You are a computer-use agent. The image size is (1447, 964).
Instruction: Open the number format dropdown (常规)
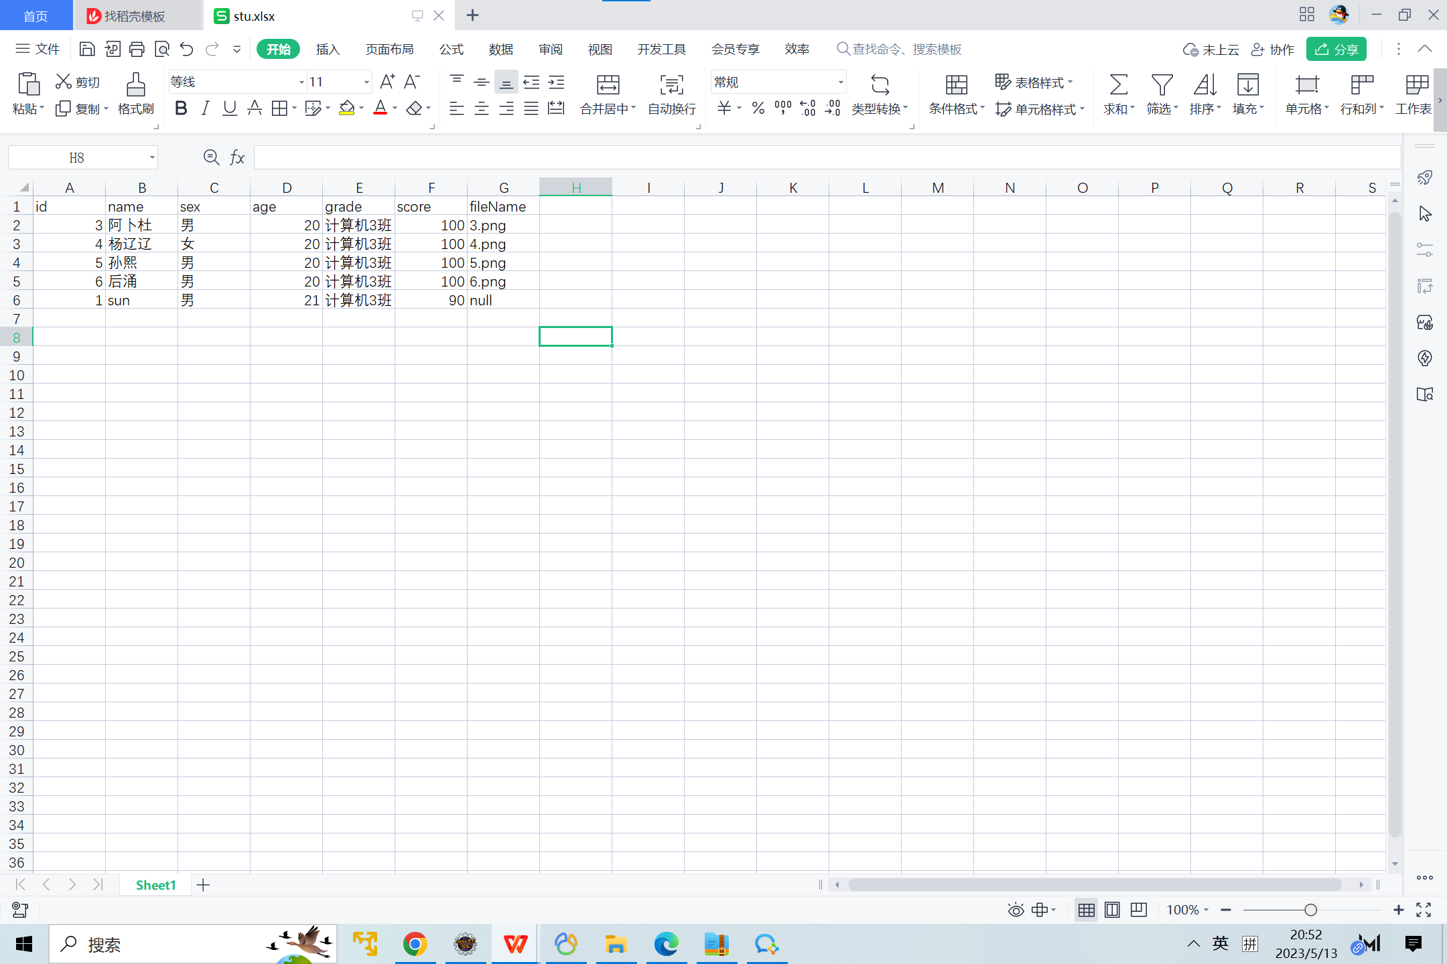tap(840, 82)
